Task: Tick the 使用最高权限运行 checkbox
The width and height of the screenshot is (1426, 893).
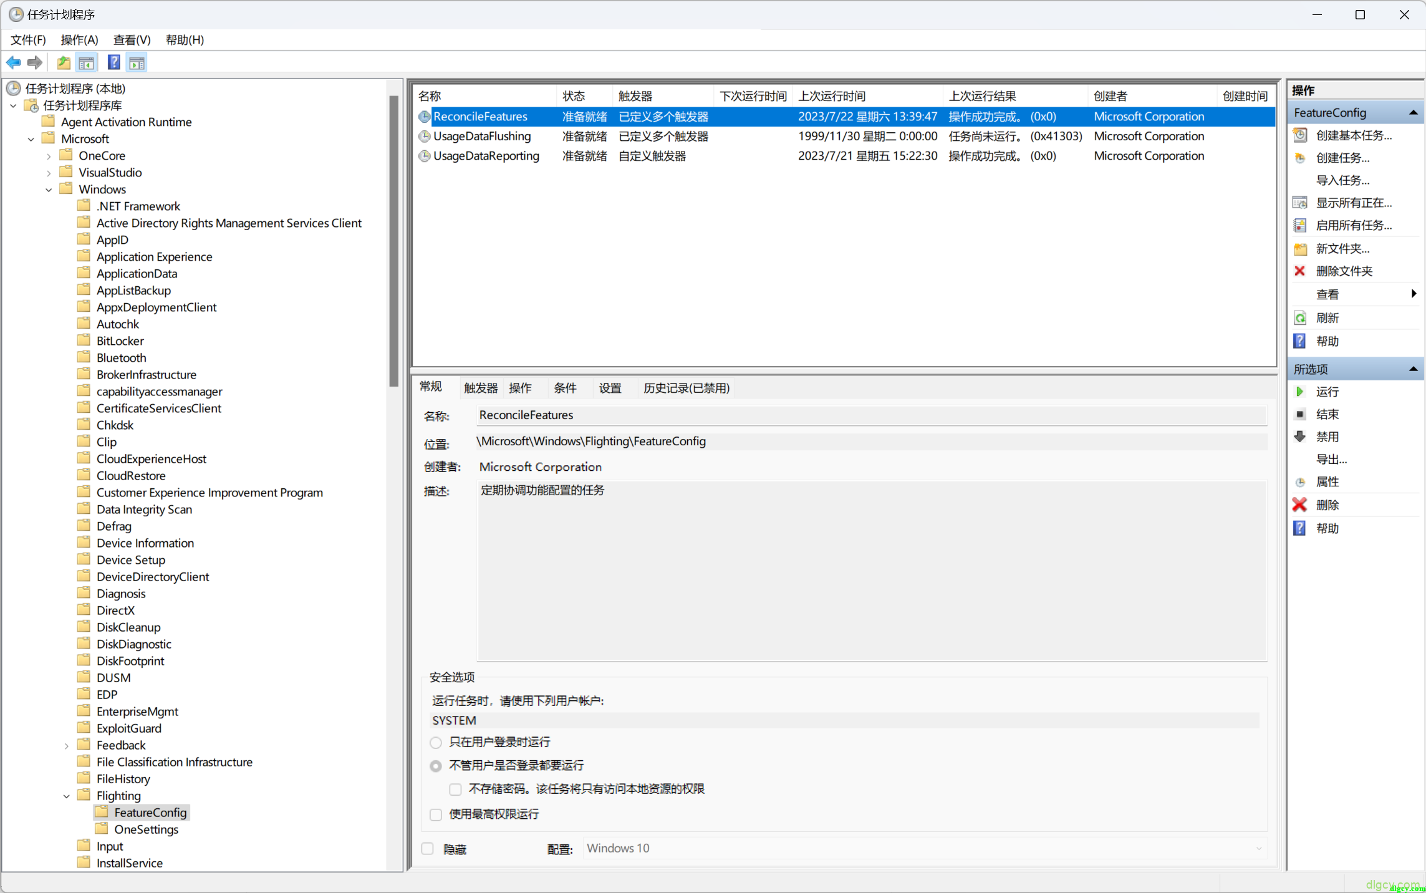Action: [436, 814]
